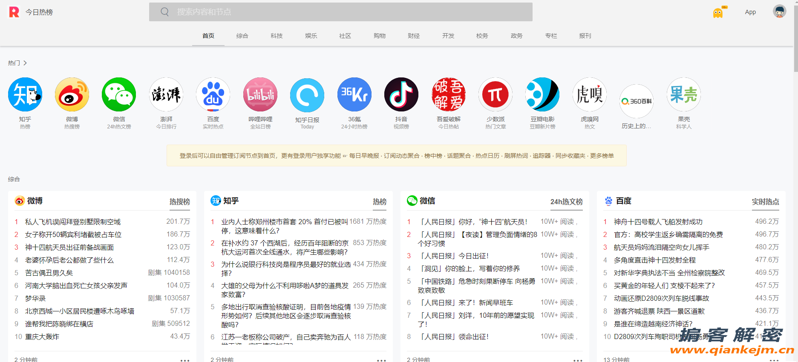Screen dimensions: 798x362
Task: Open 大雄的父母为什么不利用哆啦A梦 question
Action: click(x=285, y=290)
